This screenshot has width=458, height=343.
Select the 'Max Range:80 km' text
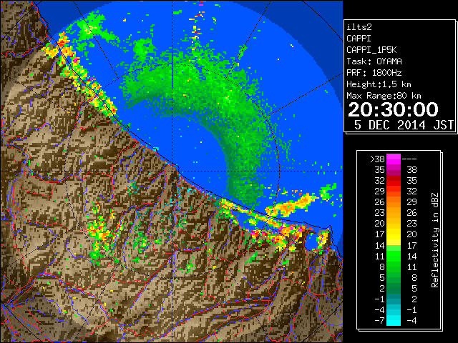384,96
